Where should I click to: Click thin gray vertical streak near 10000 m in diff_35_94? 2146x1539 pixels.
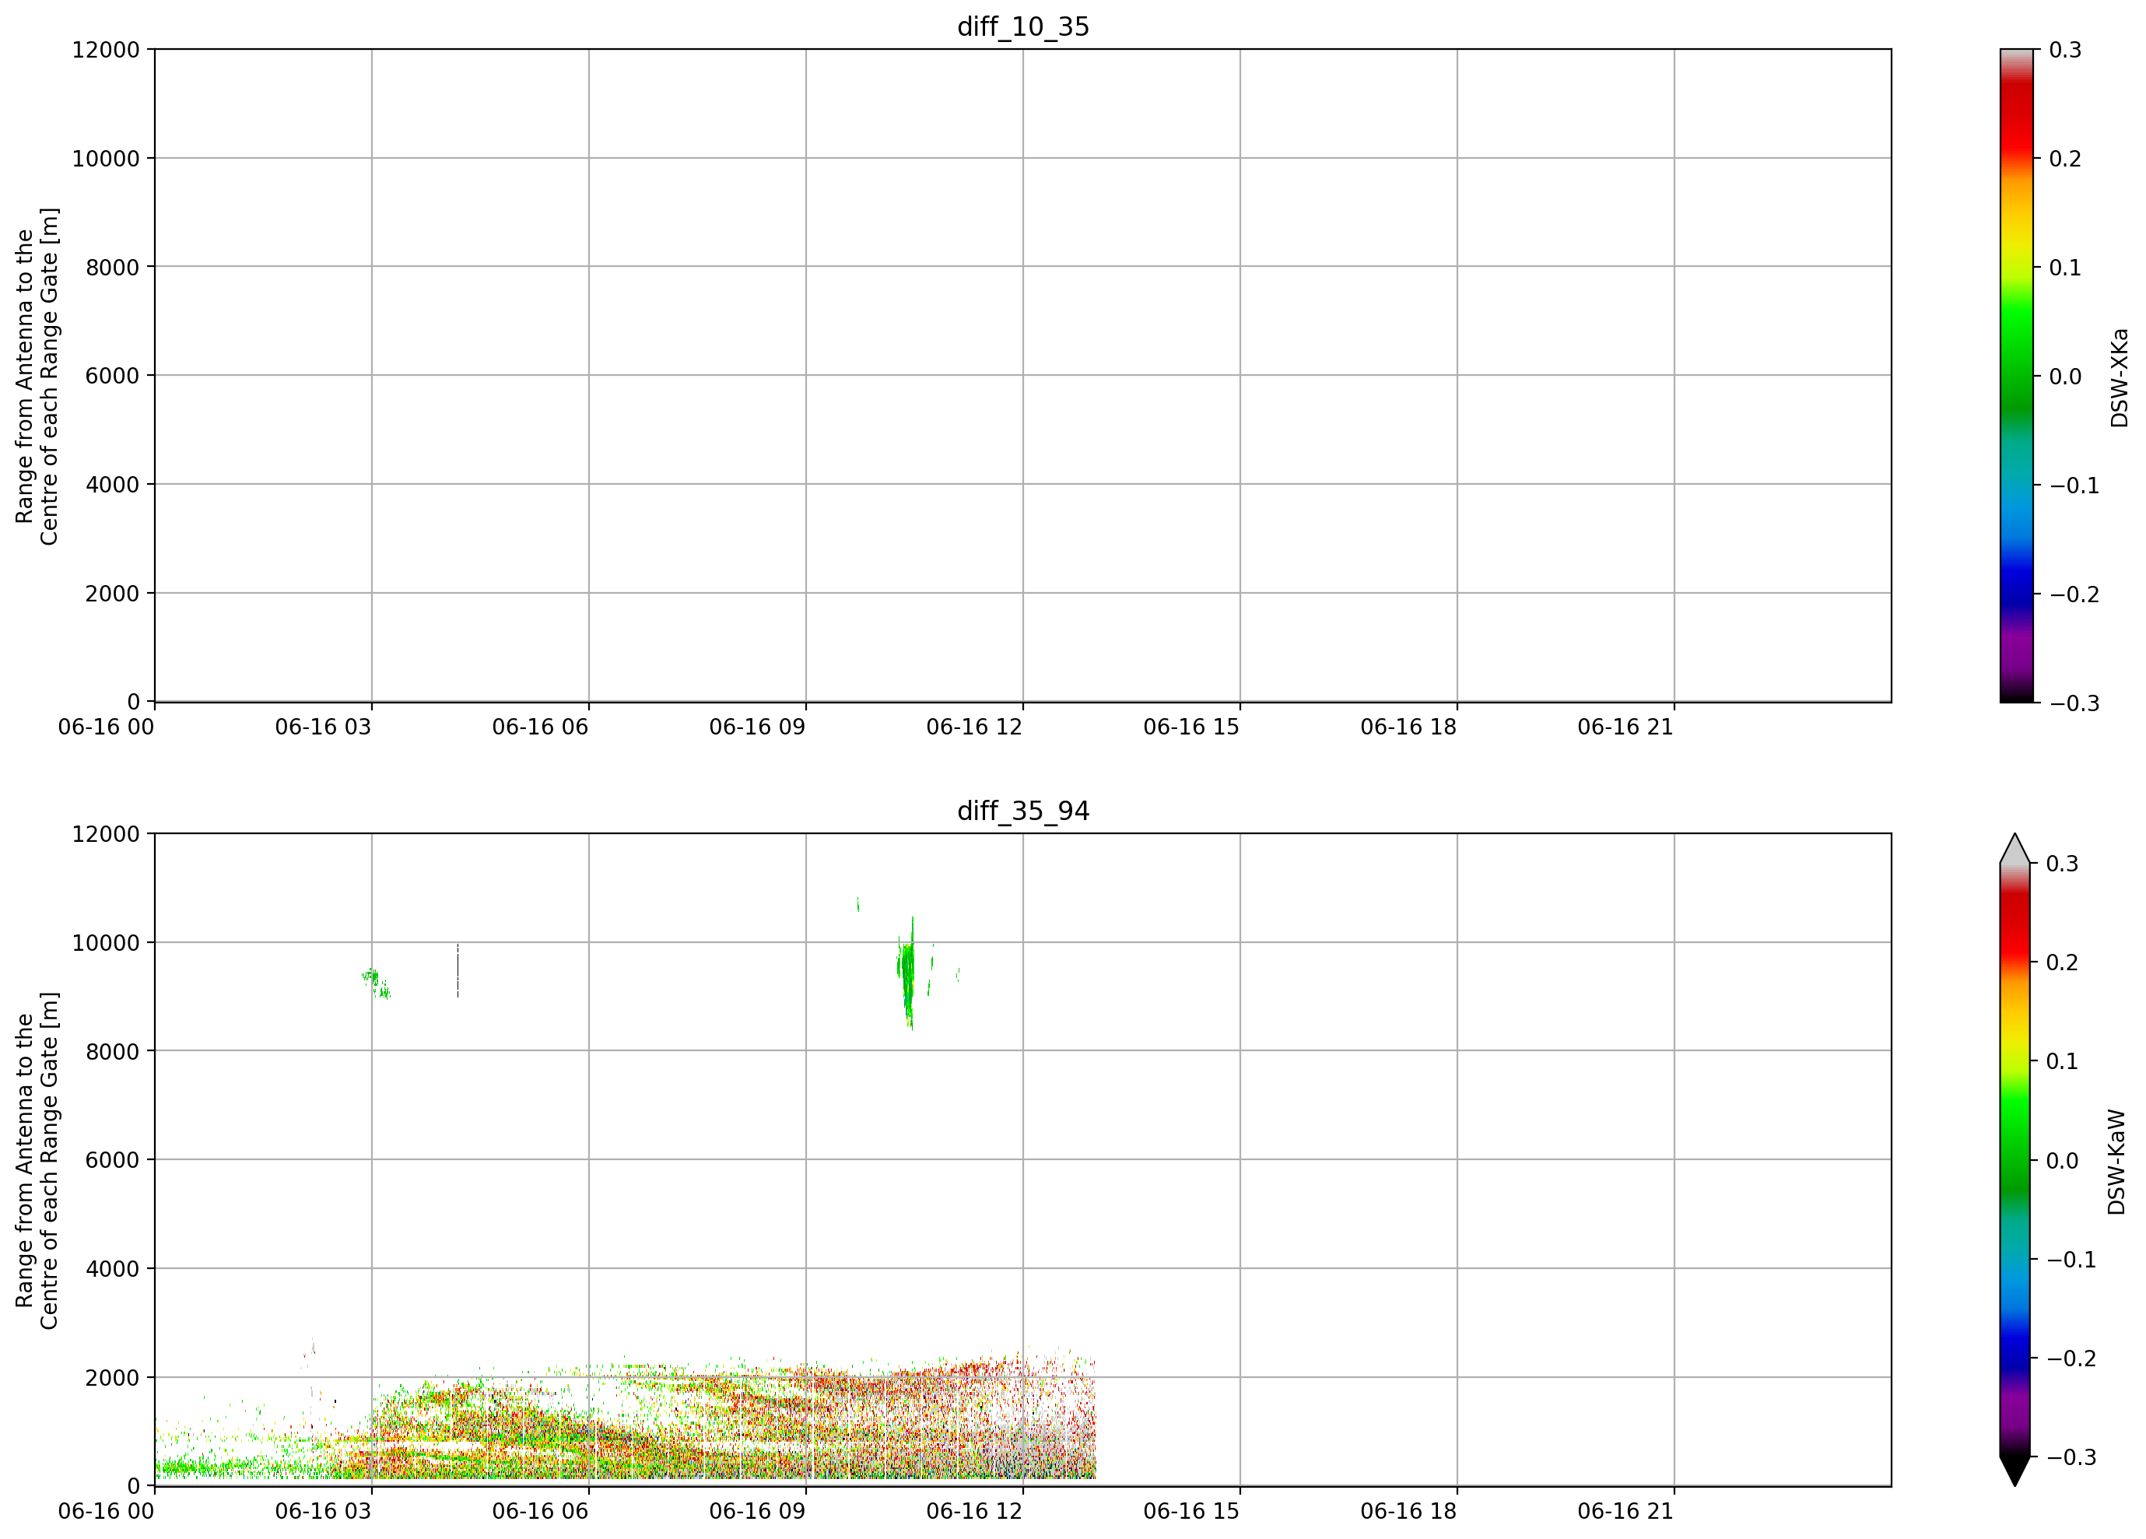pos(458,969)
